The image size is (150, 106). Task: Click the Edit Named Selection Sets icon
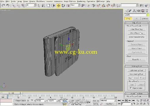118,6
